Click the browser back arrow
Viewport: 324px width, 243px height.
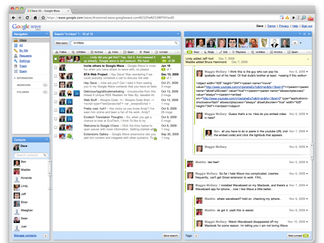(x=13, y=18)
